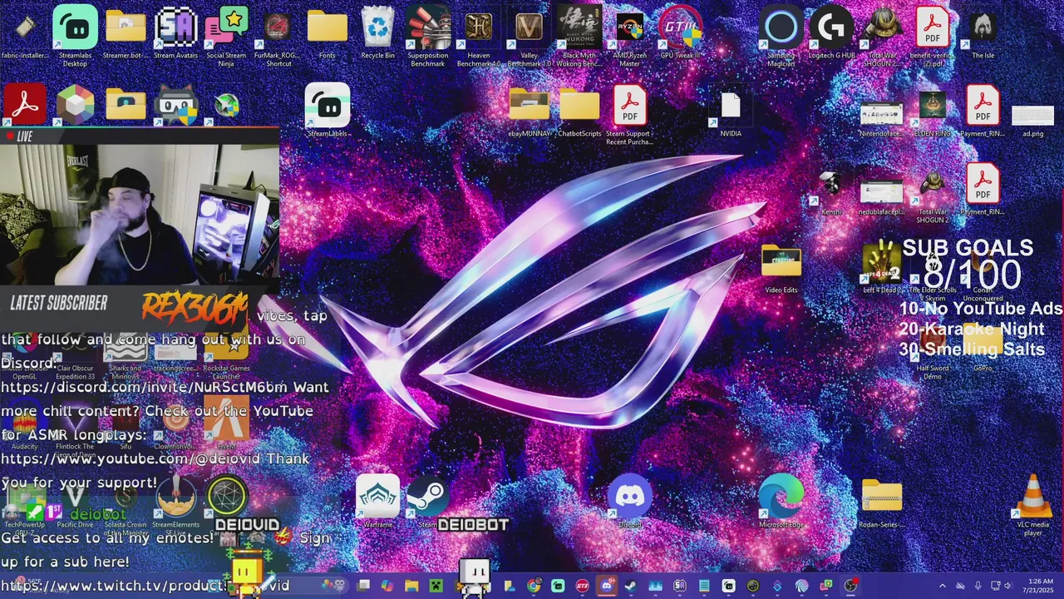
Task: Switch to Streamlabs in the taskbar
Action: coord(558,586)
